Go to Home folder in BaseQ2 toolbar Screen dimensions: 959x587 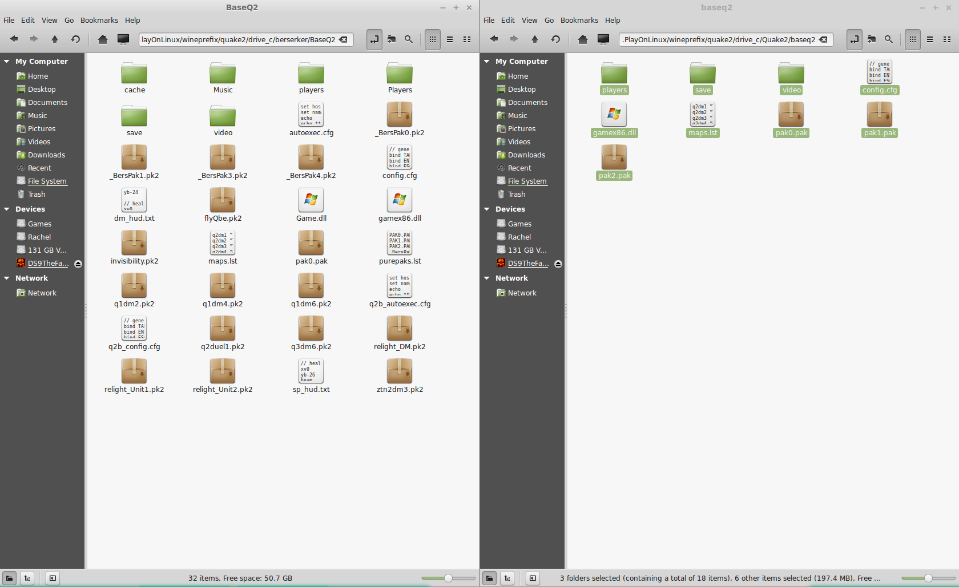tap(103, 39)
